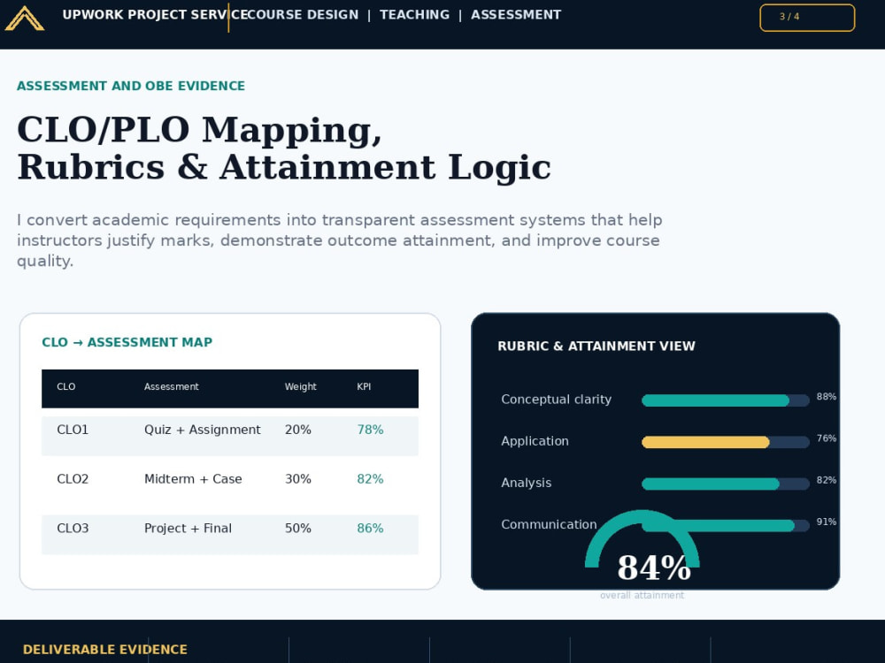Click the CLO → ASSESSMENT MAP title
The width and height of the screenshot is (885, 663).
pos(127,342)
